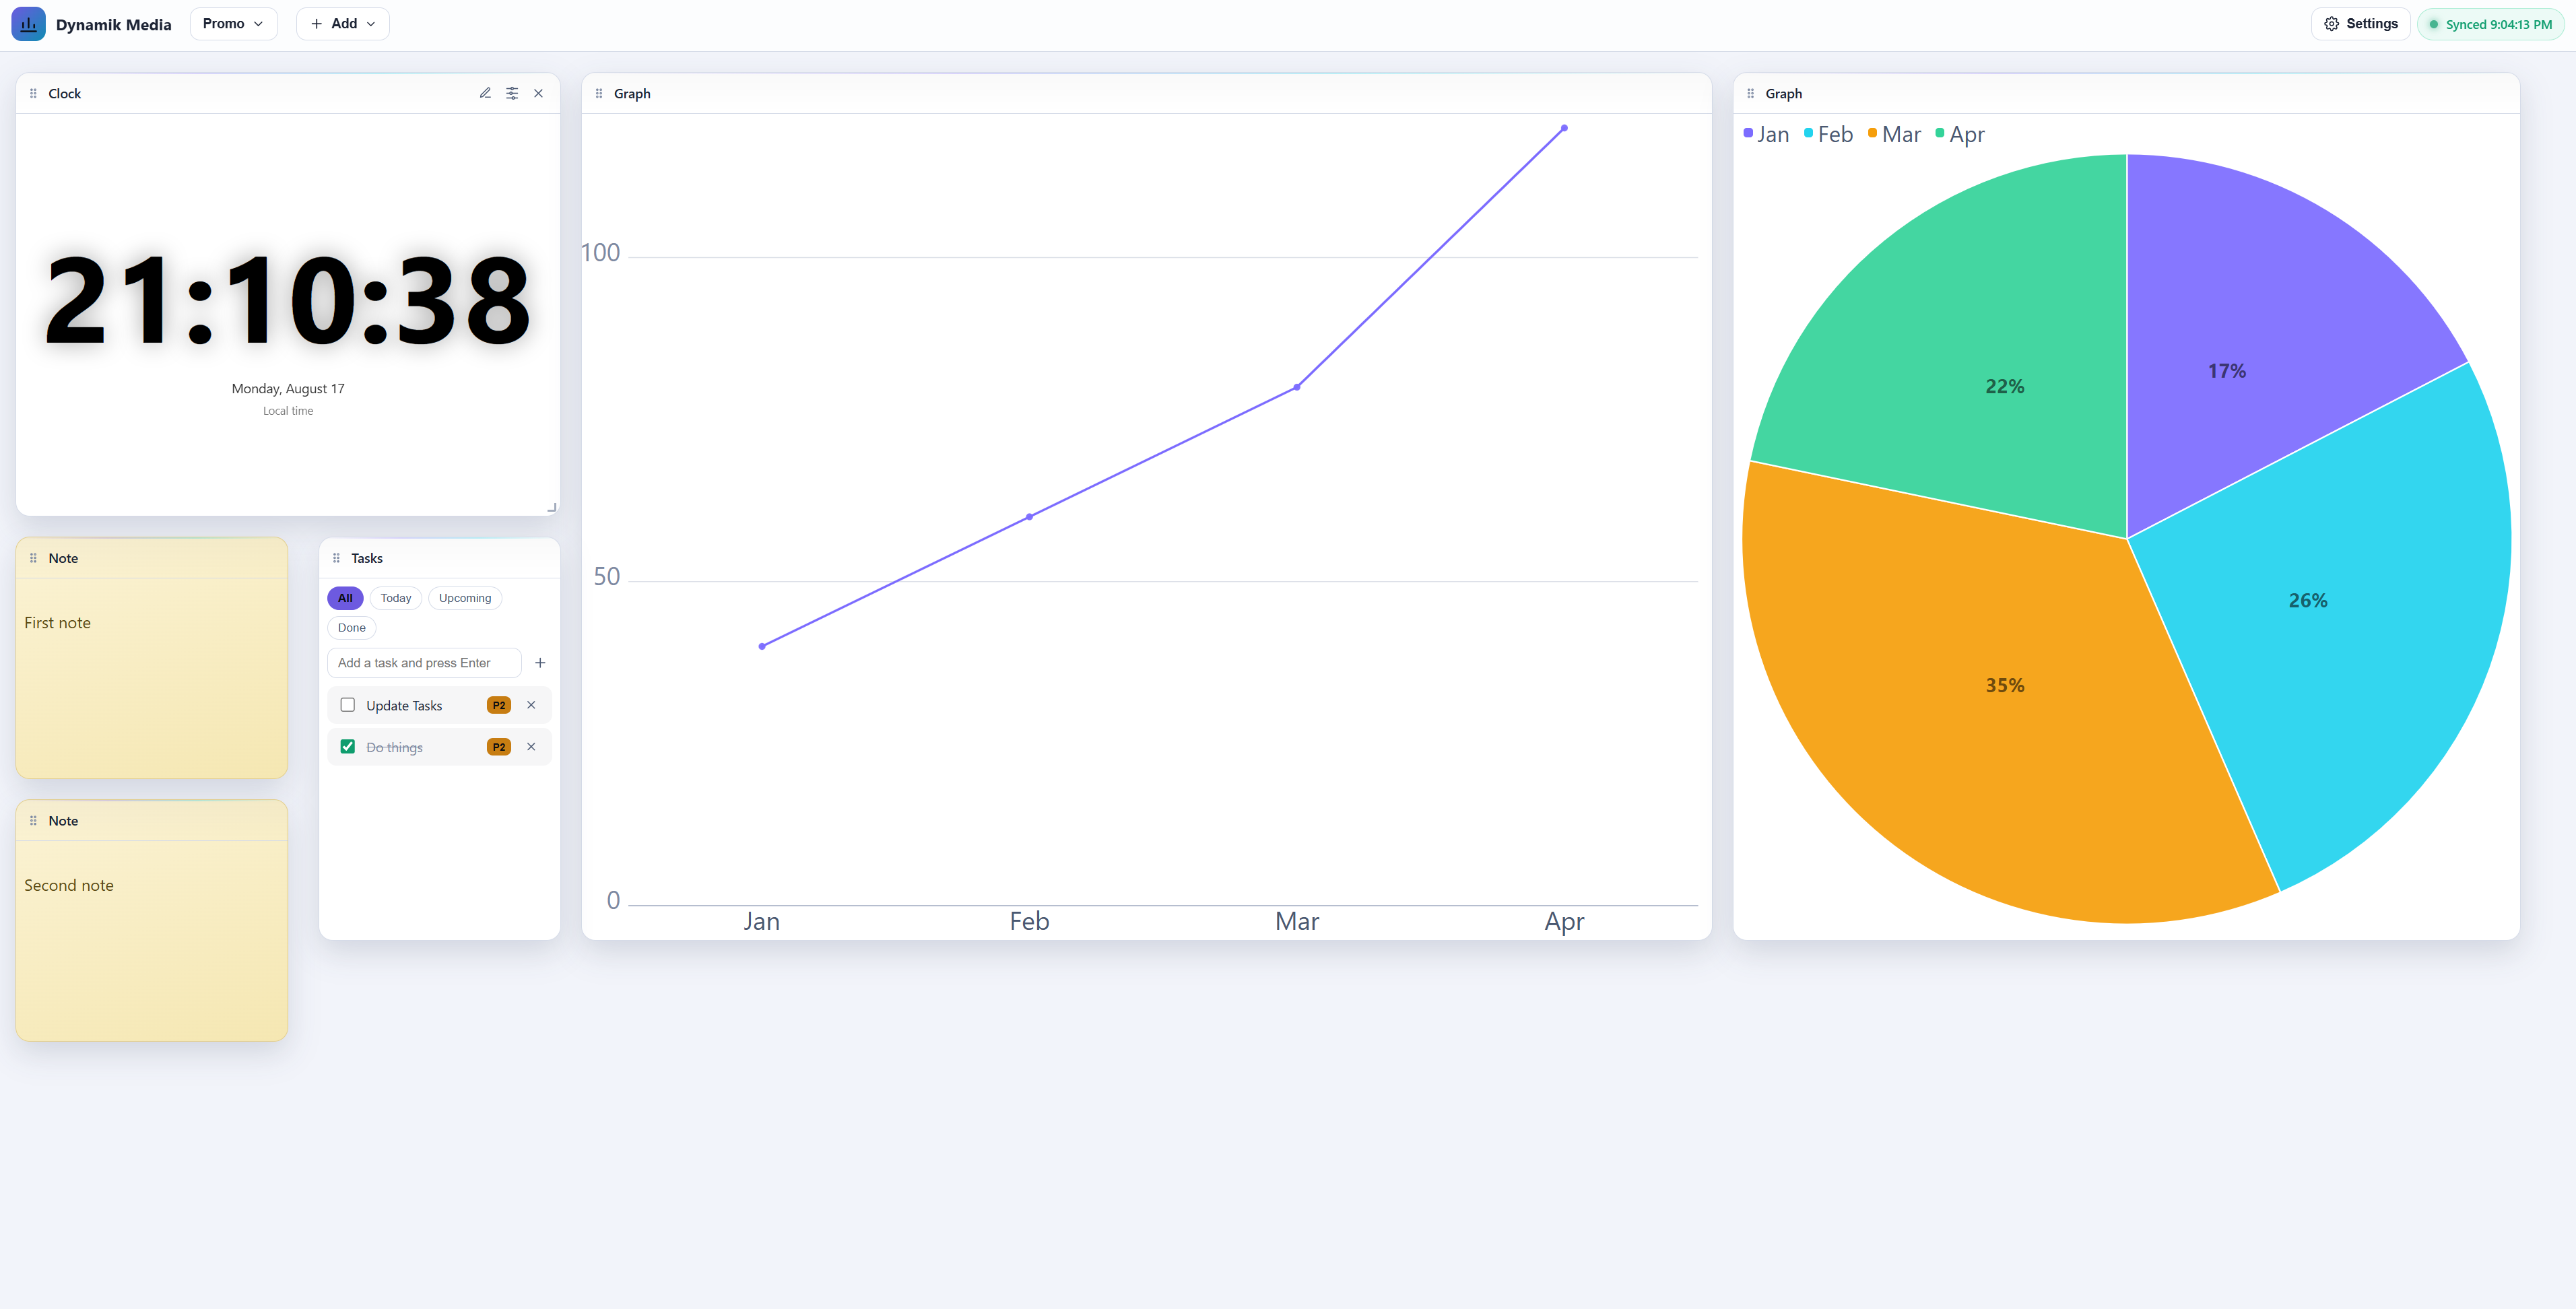Switch to the Today tasks filter
The height and width of the screenshot is (1309, 2576).
click(396, 598)
